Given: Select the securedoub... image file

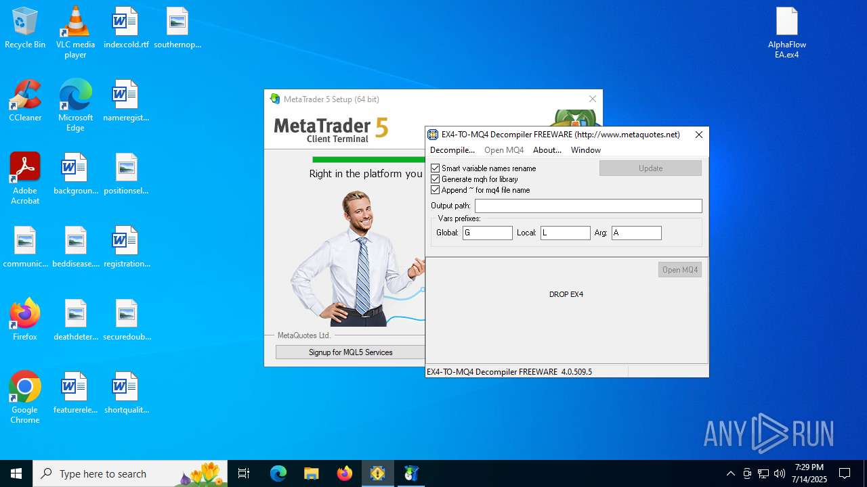Looking at the screenshot, I should click(x=126, y=321).
